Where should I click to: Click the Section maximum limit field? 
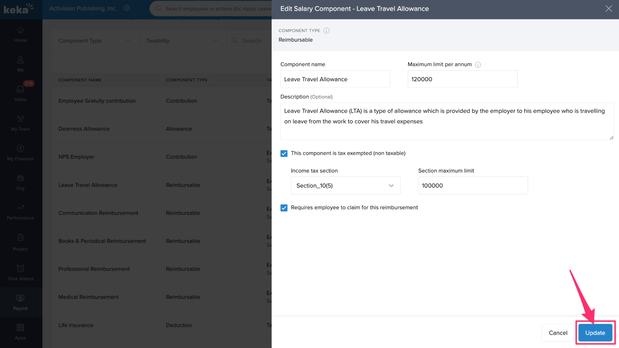tap(473, 186)
